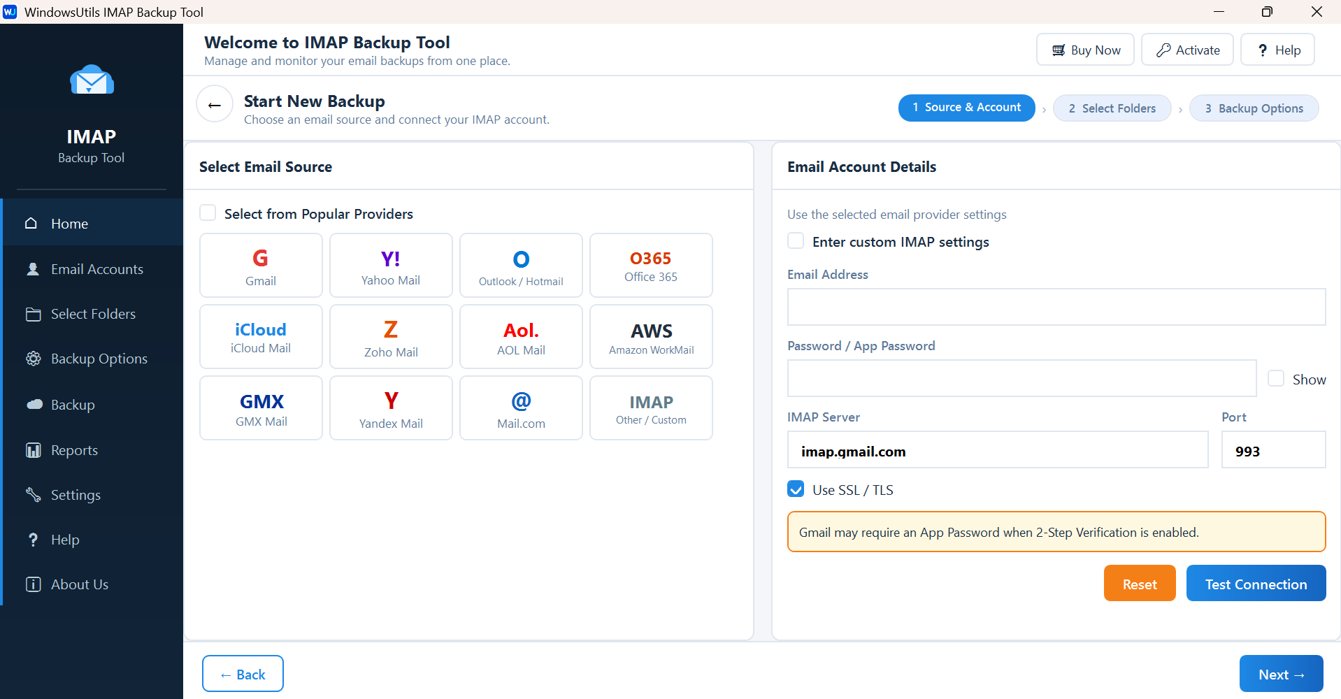The image size is (1341, 699).
Task: Open Home in the sidebar
Action: pyautogui.click(x=93, y=223)
